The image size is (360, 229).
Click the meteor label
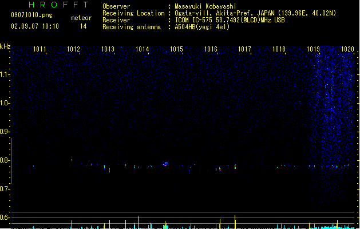(81, 18)
